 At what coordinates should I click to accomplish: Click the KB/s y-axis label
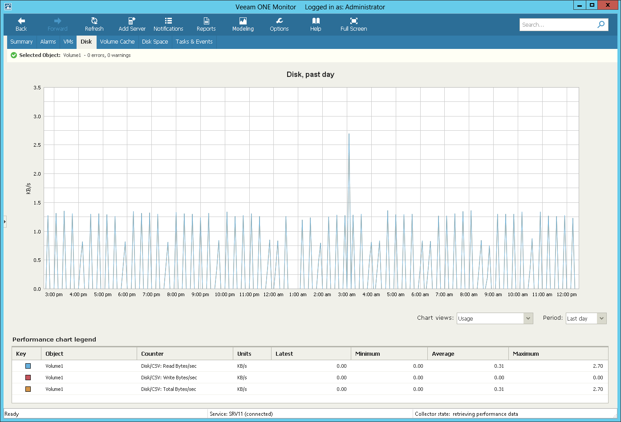[x=28, y=188]
